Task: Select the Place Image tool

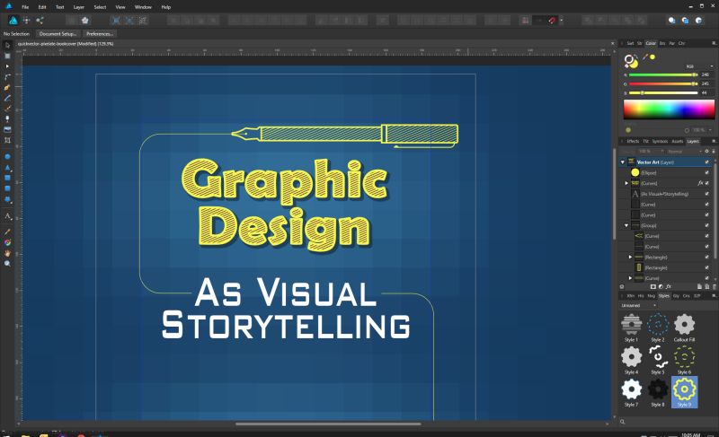Action: point(7,129)
